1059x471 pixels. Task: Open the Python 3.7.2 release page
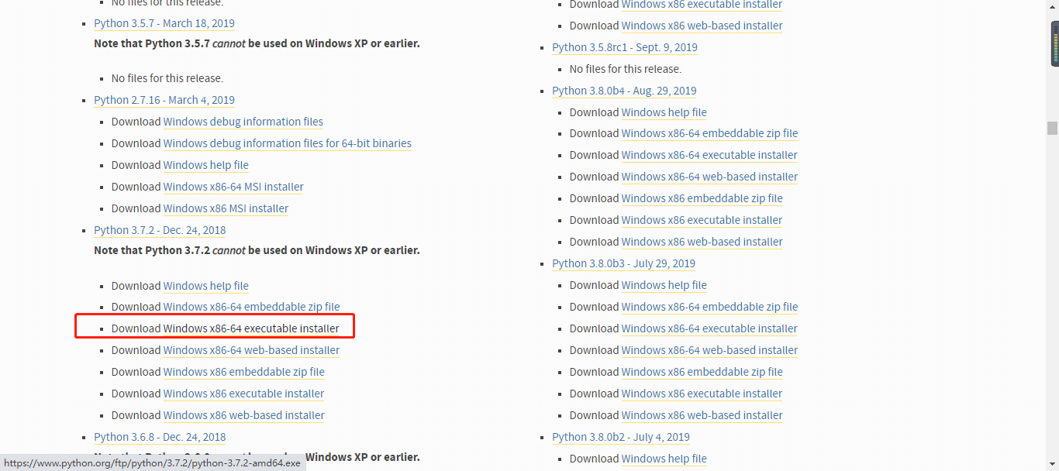pos(160,230)
